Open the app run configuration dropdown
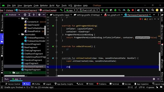This screenshot has width=164, height=92. [x=71, y=10]
